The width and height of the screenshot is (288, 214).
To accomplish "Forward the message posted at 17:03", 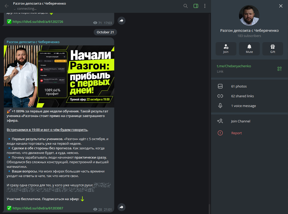I will tap(121, 21).
